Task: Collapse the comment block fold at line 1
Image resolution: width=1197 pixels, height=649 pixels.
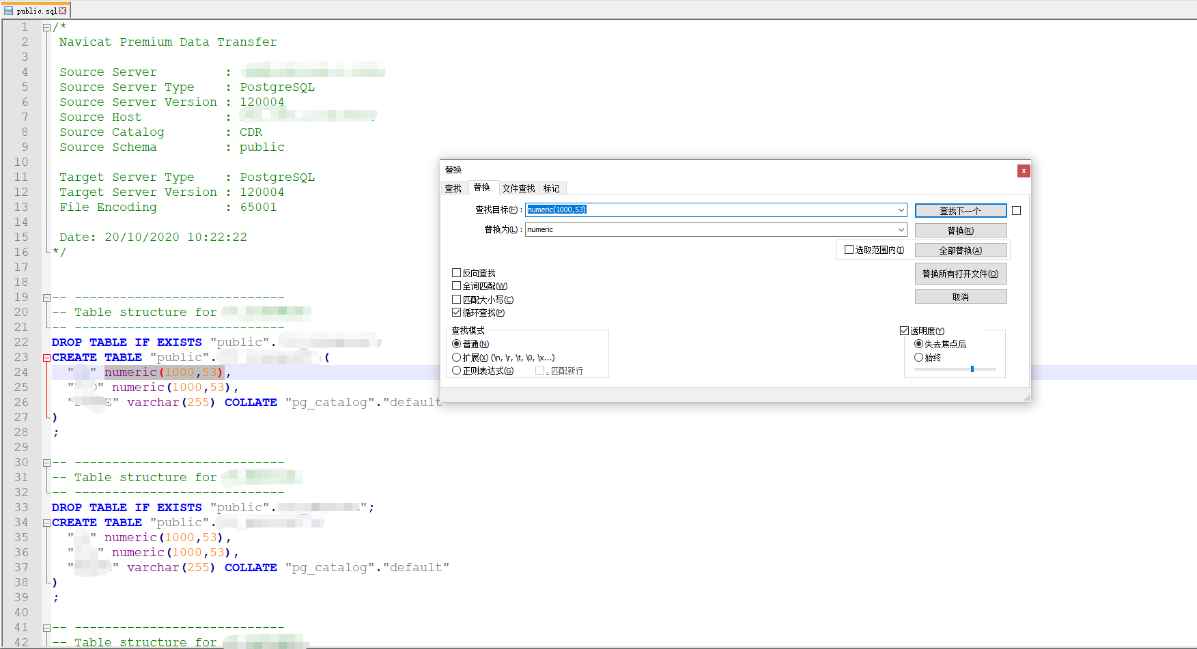Action: (46, 27)
